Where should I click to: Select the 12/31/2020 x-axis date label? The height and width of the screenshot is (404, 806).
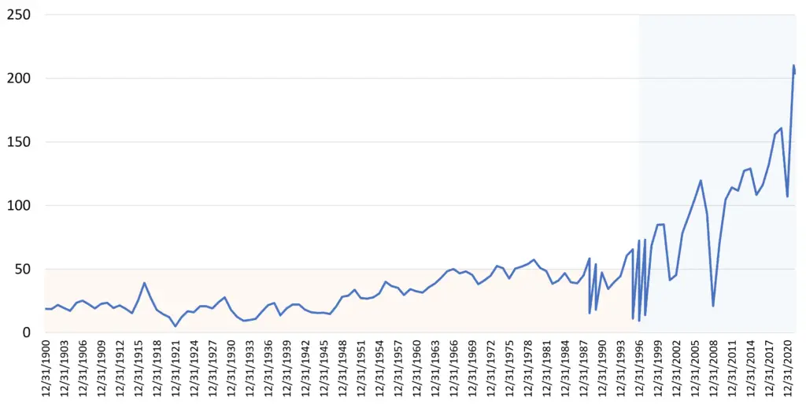point(788,368)
